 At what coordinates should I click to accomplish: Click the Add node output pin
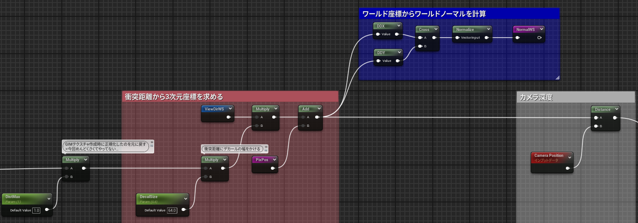click(317, 117)
